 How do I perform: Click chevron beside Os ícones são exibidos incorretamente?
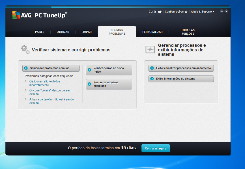point(26,81)
